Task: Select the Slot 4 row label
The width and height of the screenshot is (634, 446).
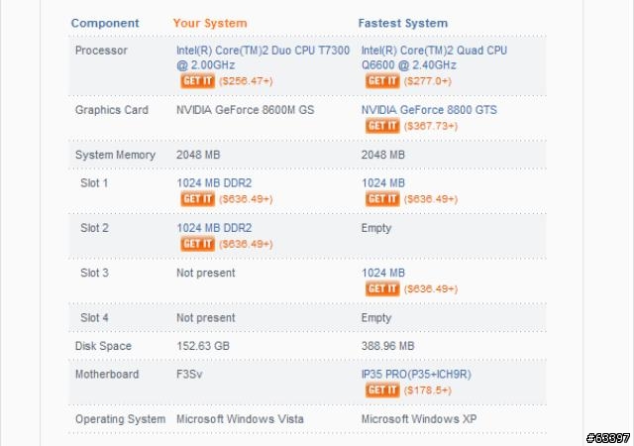Action: pos(94,318)
